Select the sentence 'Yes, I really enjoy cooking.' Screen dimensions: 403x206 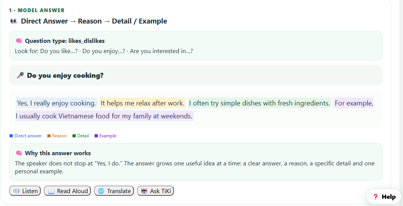[57, 103]
